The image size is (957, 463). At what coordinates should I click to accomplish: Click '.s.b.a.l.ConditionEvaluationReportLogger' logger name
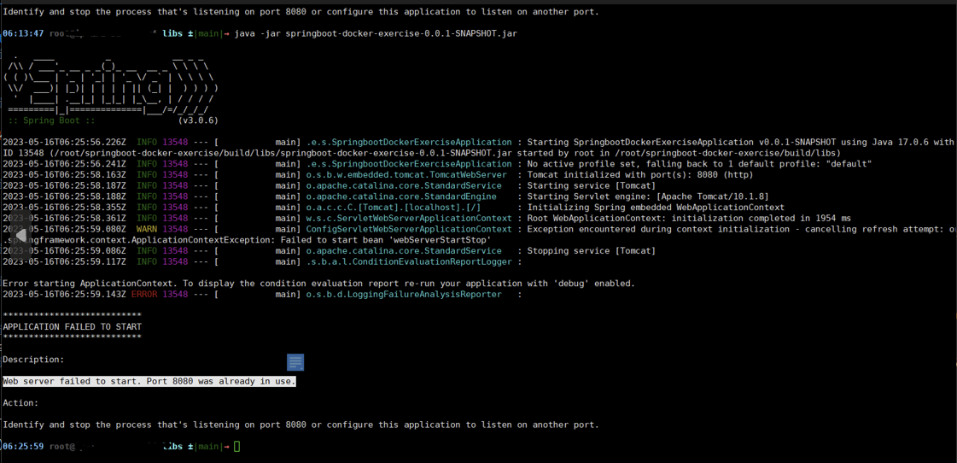coord(408,262)
